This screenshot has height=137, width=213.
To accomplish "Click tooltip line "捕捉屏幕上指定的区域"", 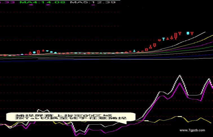I will [x=64, y=116].
